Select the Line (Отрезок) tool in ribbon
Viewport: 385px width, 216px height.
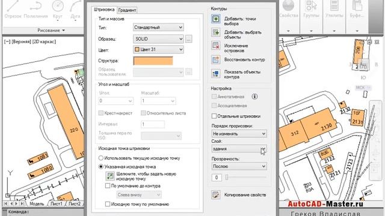point(13,10)
